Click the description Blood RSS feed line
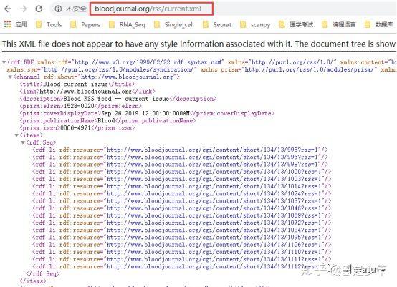Image resolution: width=397 pixels, height=287 pixels. click(x=118, y=99)
